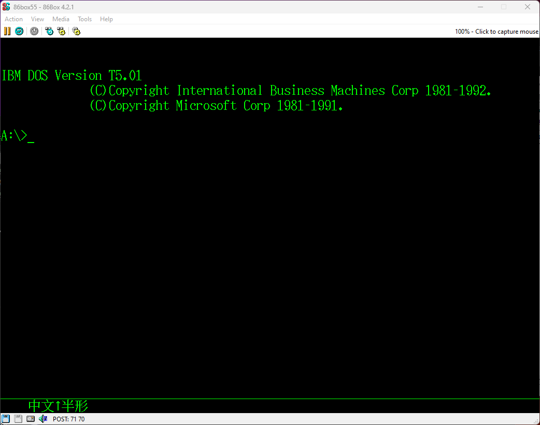Click the title '86box55 - 86Box 4.2.1'
Viewport: 540px width, 425px height.
click(x=44, y=7)
